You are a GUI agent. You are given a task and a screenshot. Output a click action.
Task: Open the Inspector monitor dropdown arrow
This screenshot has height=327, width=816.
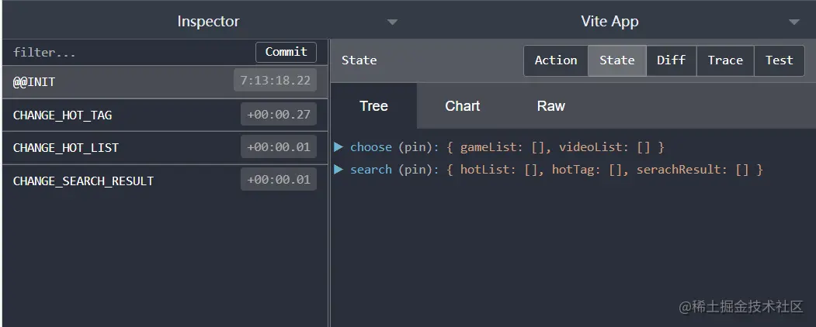[x=392, y=22]
